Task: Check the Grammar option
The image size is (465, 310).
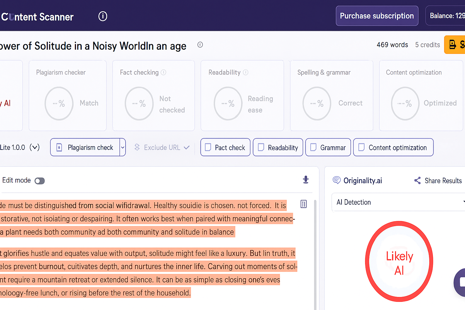Action: click(314, 147)
